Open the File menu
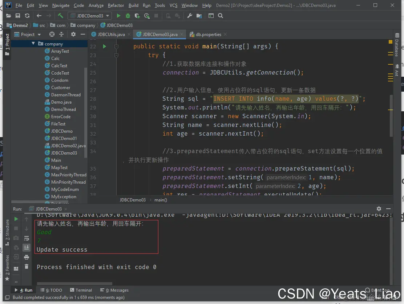Viewport: 404px width, 304px height. coord(19,5)
